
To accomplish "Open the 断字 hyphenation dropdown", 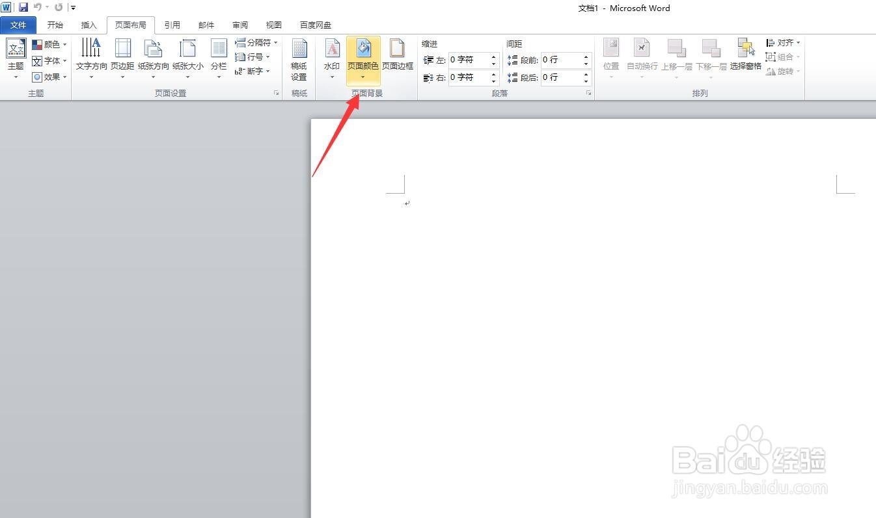I will 253,71.
